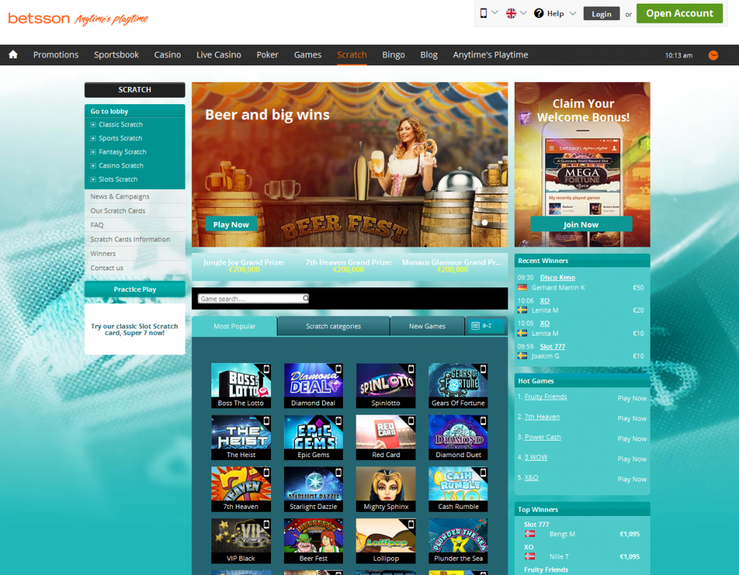Click Play Now on Beer Fest banner
Screen dimensions: 739x575
pyautogui.click(x=231, y=224)
